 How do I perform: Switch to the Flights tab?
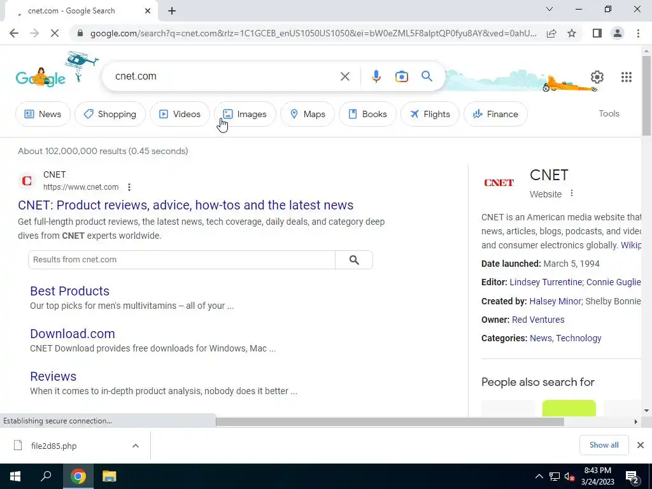[430, 114]
